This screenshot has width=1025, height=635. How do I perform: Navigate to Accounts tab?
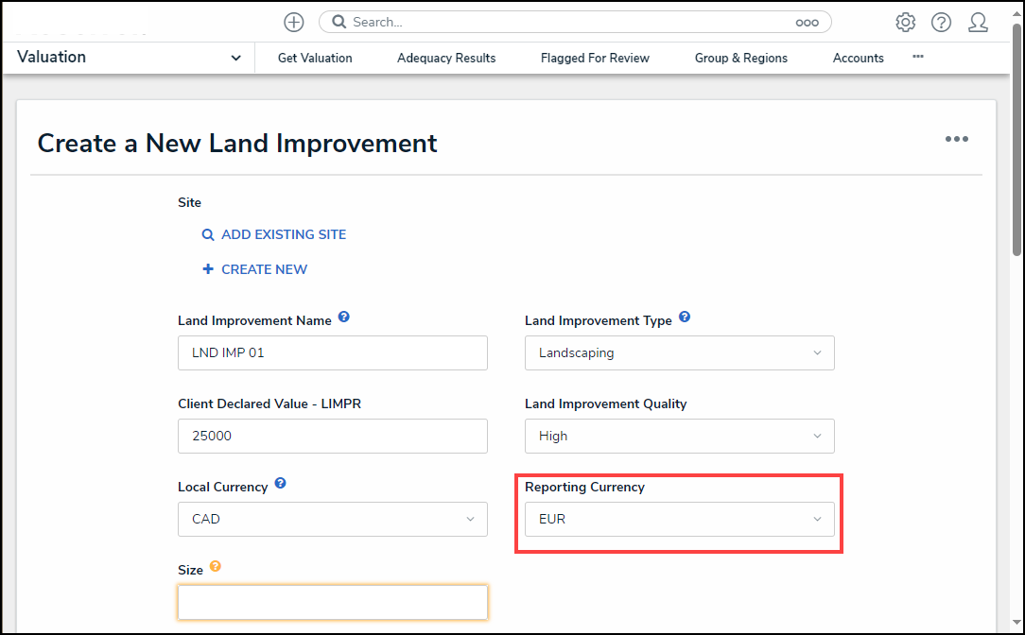[x=859, y=59]
